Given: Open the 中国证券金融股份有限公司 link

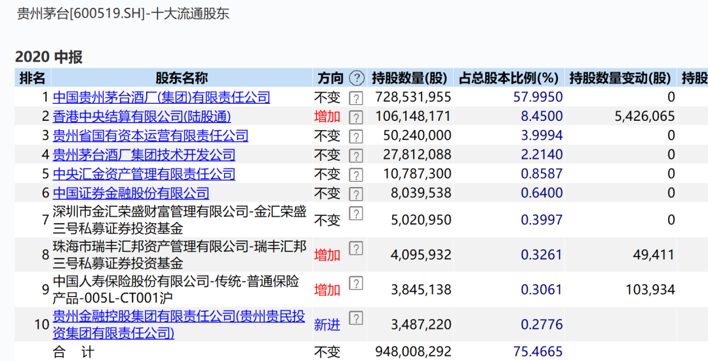Looking at the screenshot, I should [131, 194].
